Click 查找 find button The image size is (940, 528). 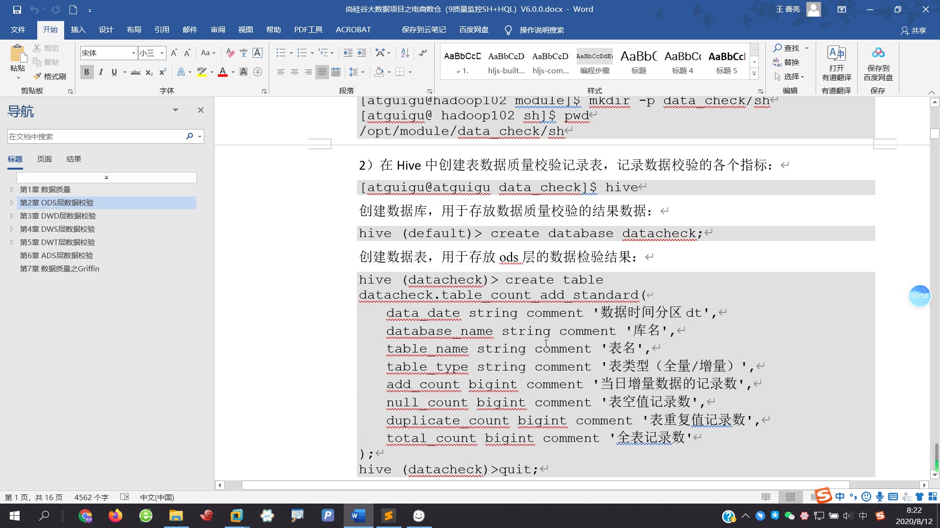787,48
